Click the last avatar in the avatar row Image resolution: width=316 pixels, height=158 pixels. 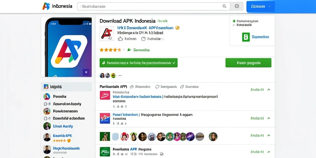(213, 136)
